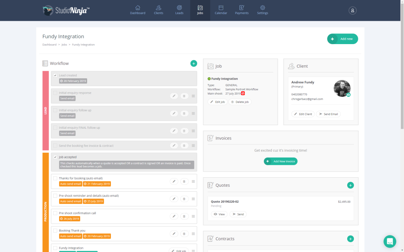Click the Edit job button in Job panel
Image resolution: width=404 pixels, height=252 pixels.
217,102
